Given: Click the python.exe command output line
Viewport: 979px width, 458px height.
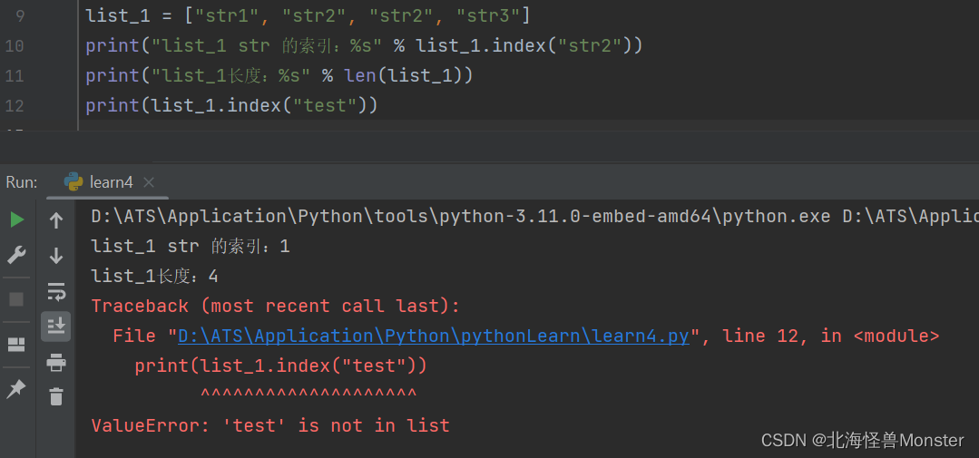Looking at the screenshot, I should (534, 217).
